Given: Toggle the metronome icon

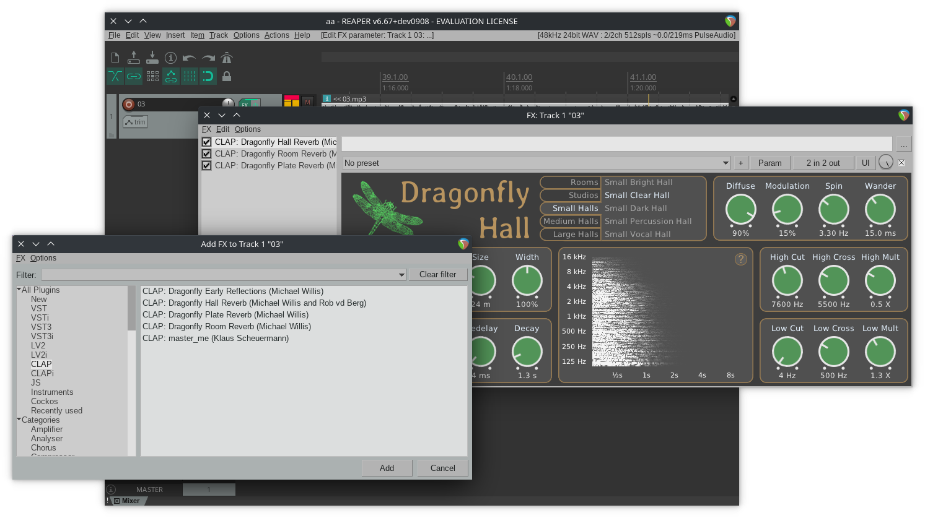Looking at the screenshot, I should click(x=227, y=58).
